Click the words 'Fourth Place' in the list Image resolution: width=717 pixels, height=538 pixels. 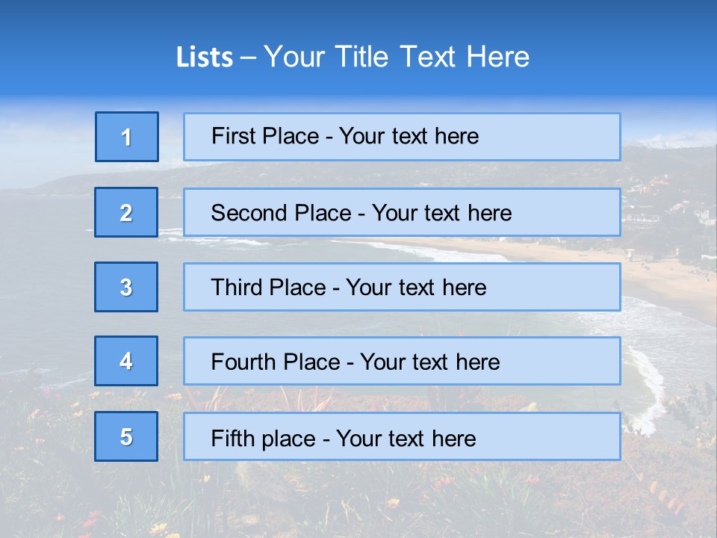(x=275, y=362)
